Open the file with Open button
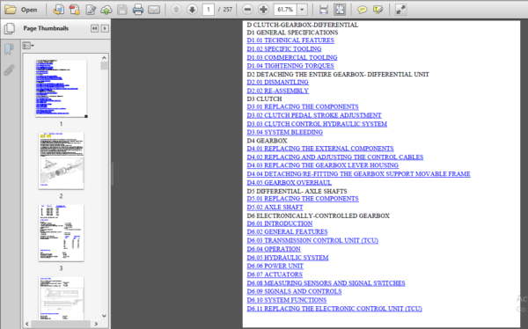Screen dimensions: 528x329 (21, 10)
